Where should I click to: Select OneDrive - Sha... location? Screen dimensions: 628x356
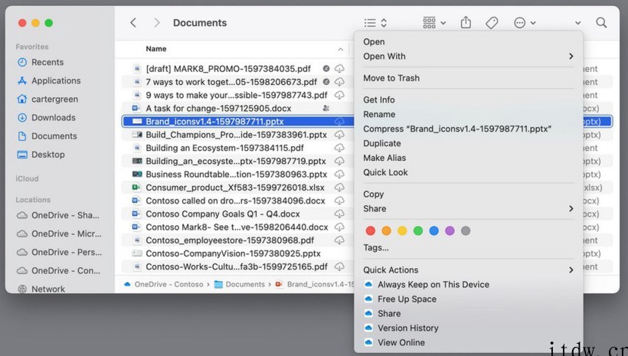[x=58, y=215]
